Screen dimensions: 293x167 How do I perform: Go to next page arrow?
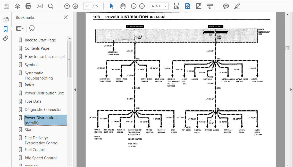tap(75, 6)
